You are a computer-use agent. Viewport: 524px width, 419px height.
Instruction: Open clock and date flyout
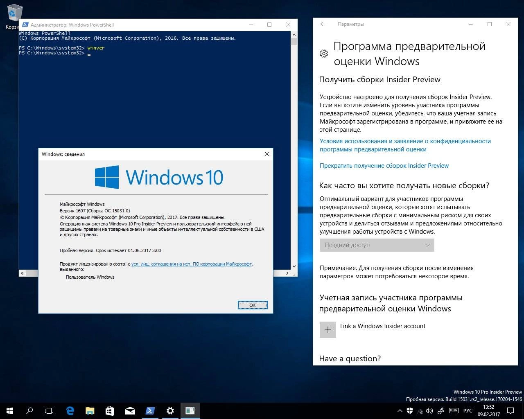pos(489,411)
